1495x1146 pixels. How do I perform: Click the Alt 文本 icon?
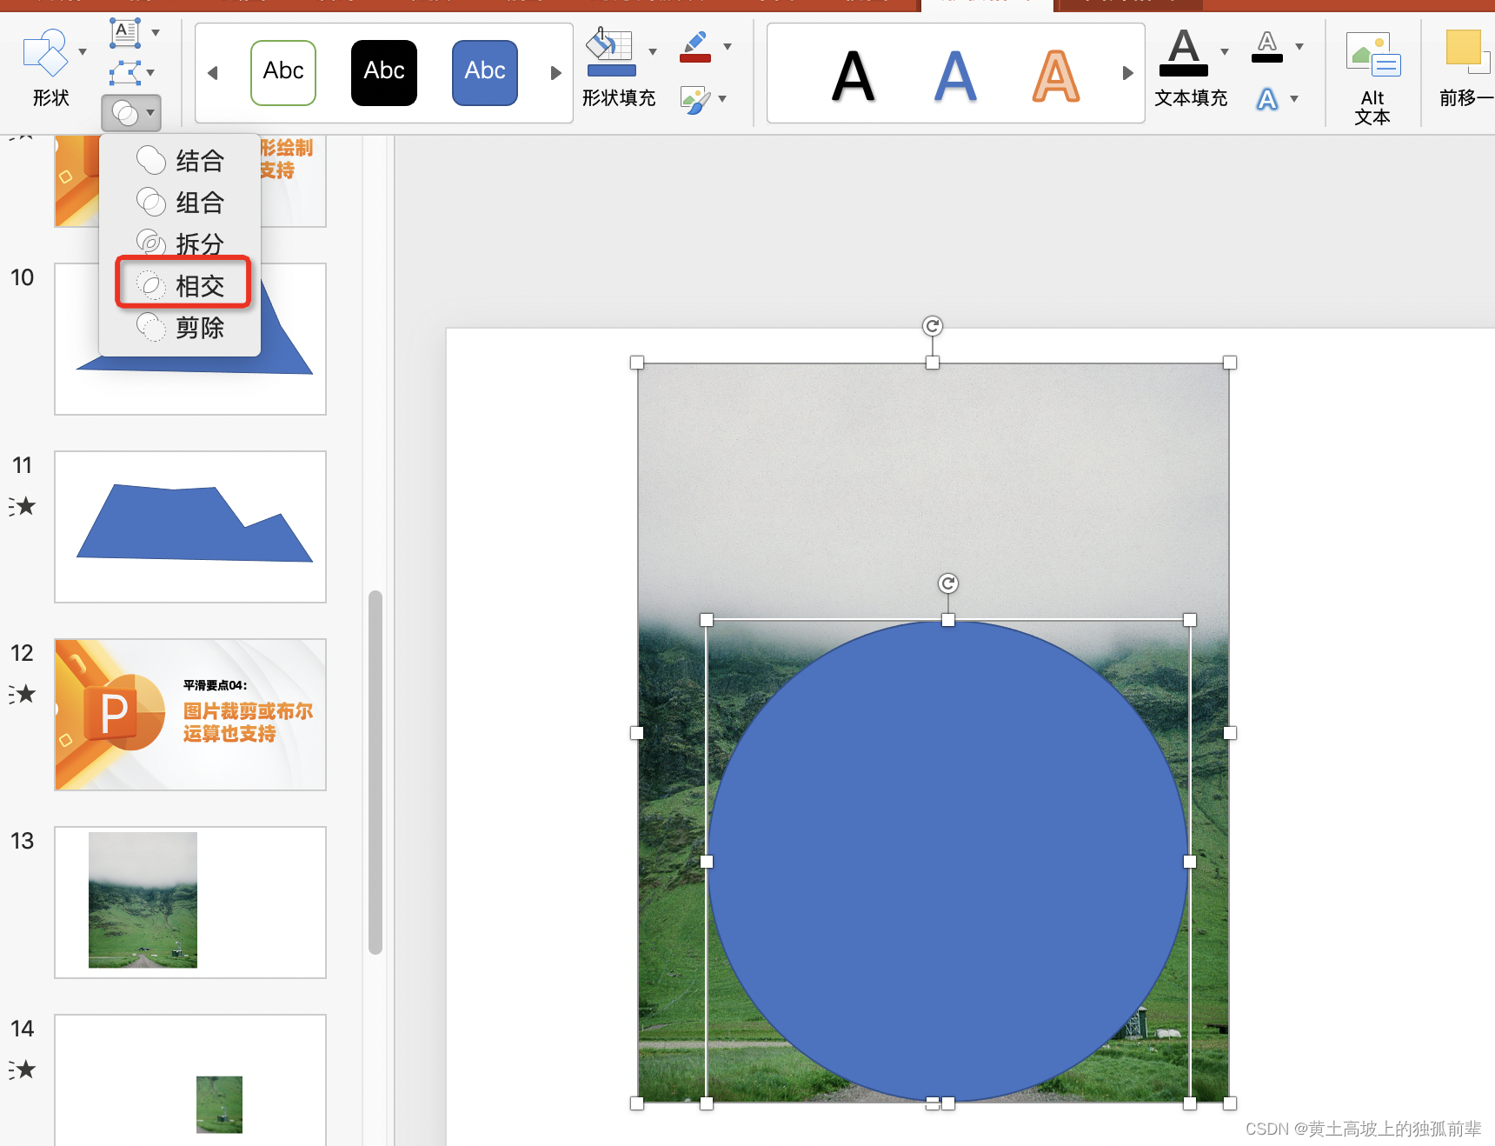tap(1372, 55)
